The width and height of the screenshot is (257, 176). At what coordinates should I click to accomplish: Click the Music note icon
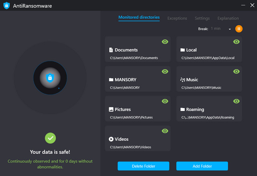click(x=182, y=80)
